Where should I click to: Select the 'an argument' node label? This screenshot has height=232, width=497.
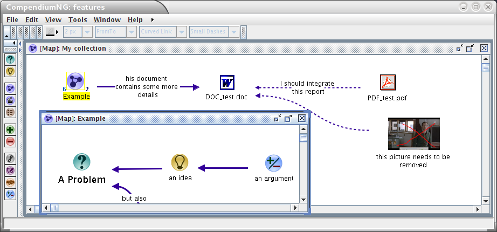click(274, 179)
